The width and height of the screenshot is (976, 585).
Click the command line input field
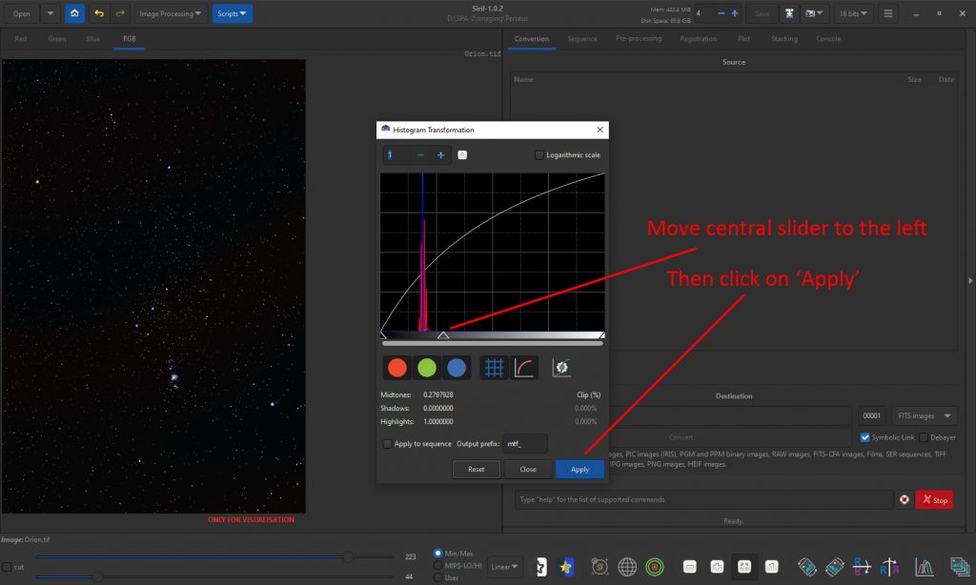[x=703, y=500]
